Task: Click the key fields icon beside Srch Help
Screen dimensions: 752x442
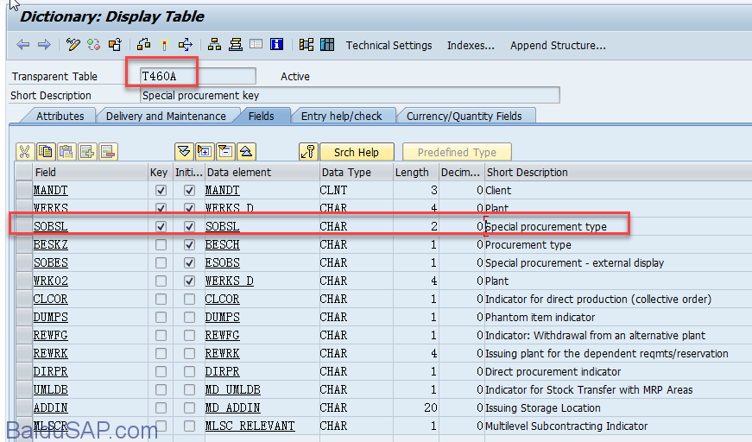Action: pos(308,152)
